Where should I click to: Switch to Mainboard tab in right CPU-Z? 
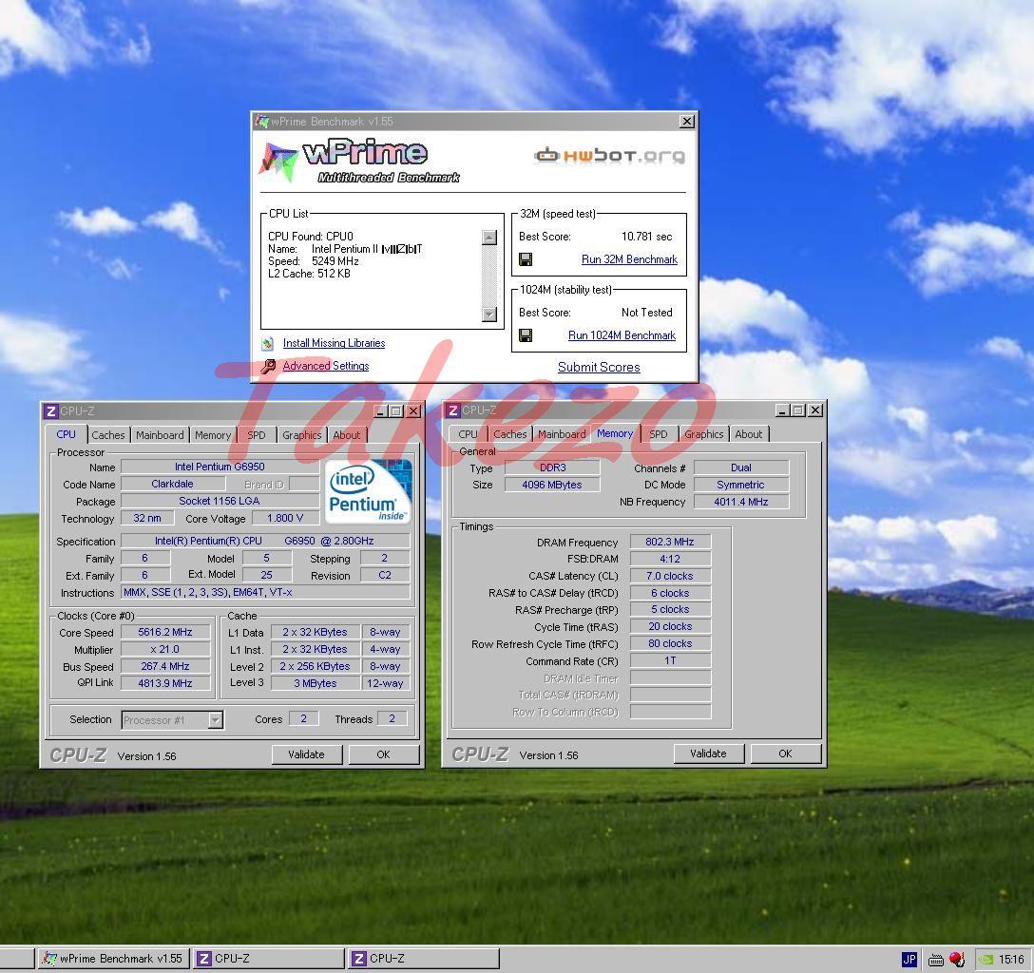(x=562, y=433)
